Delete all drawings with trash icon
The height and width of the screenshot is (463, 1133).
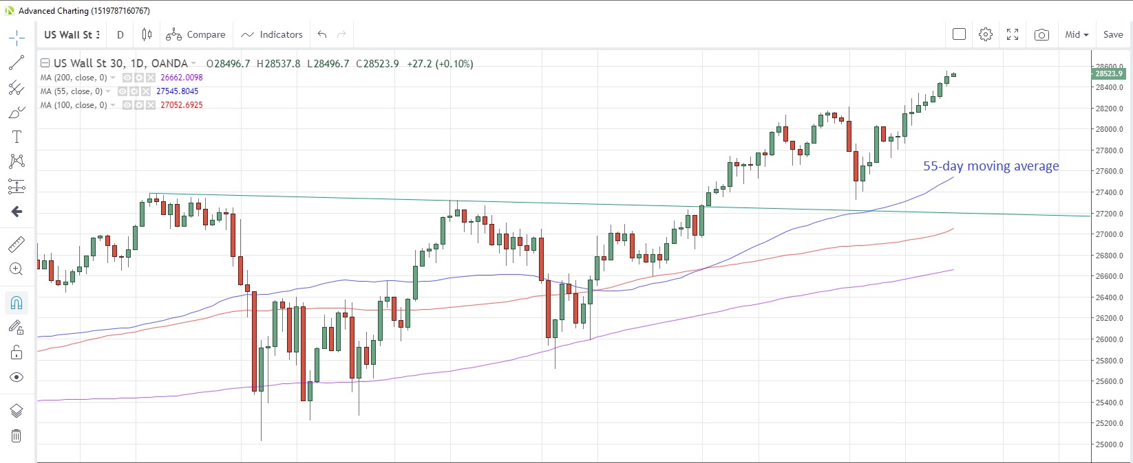pyautogui.click(x=17, y=436)
